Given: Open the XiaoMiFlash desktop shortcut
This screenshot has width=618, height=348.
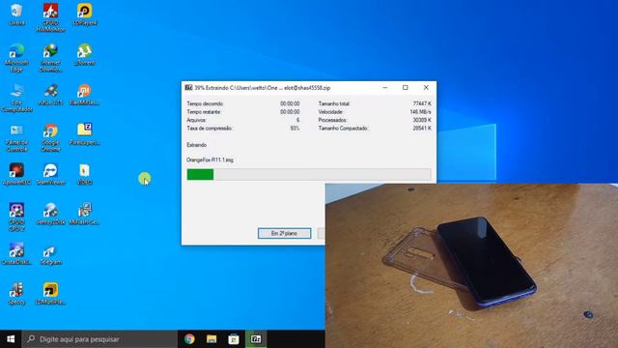Looking at the screenshot, I should point(84,95).
